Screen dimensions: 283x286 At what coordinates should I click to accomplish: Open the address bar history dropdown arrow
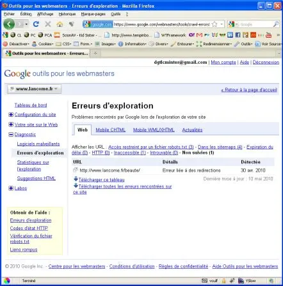(x=222, y=24)
